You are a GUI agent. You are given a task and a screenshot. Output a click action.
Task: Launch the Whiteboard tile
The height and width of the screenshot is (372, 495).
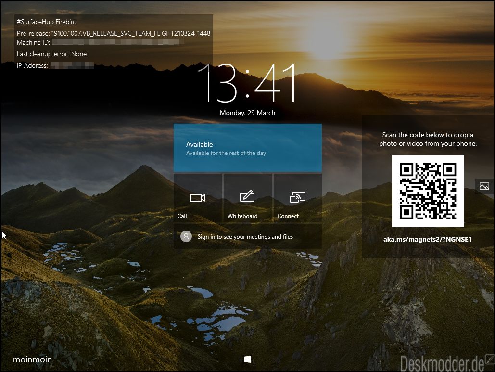(247, 198)
